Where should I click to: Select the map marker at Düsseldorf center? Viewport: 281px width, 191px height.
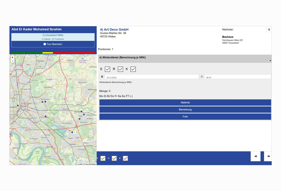18,106
